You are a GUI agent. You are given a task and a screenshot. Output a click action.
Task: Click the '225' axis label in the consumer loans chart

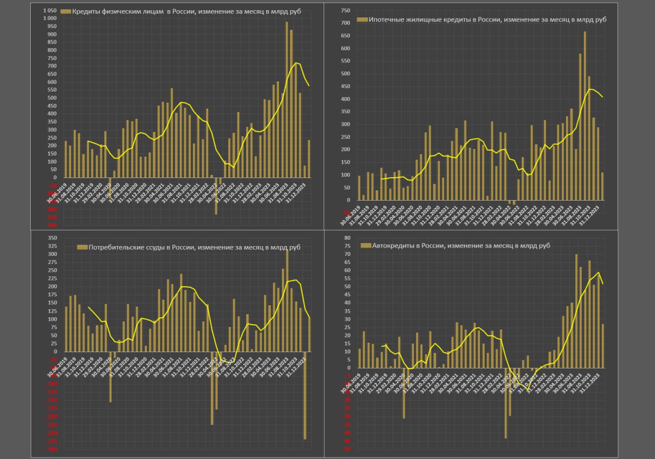tap(52, 278)
